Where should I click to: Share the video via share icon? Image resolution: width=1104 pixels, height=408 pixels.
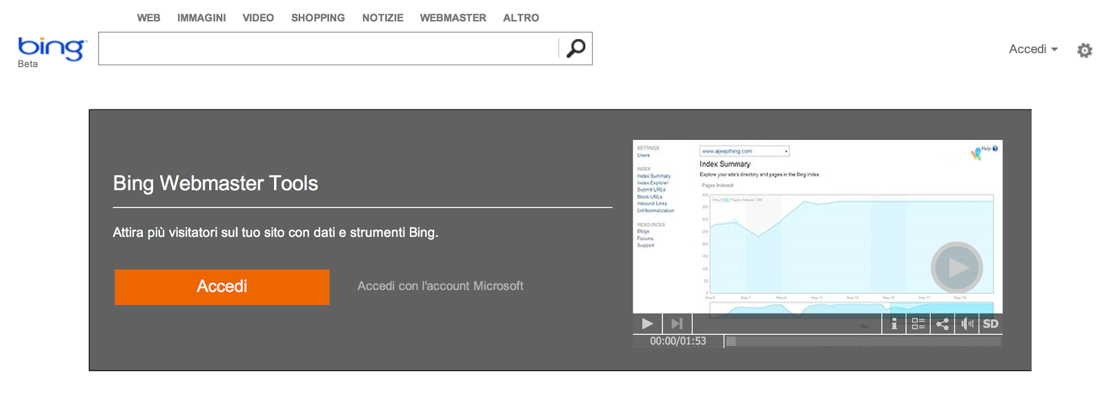click(x=943, y=323)
